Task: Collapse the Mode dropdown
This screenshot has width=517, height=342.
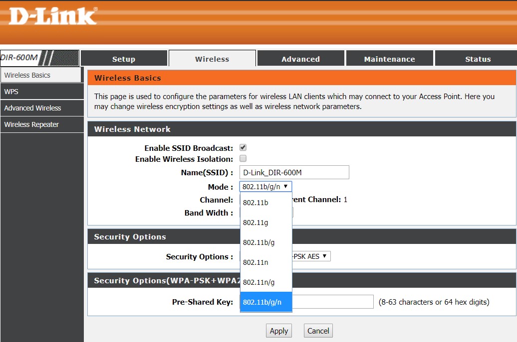Action: click(265, 187)
